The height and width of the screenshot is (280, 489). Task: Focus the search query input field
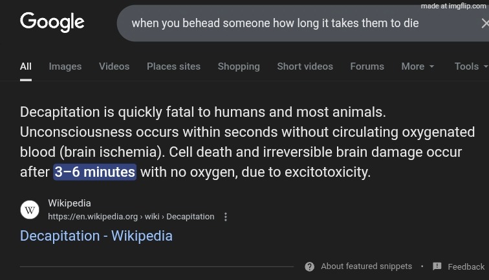275,23
